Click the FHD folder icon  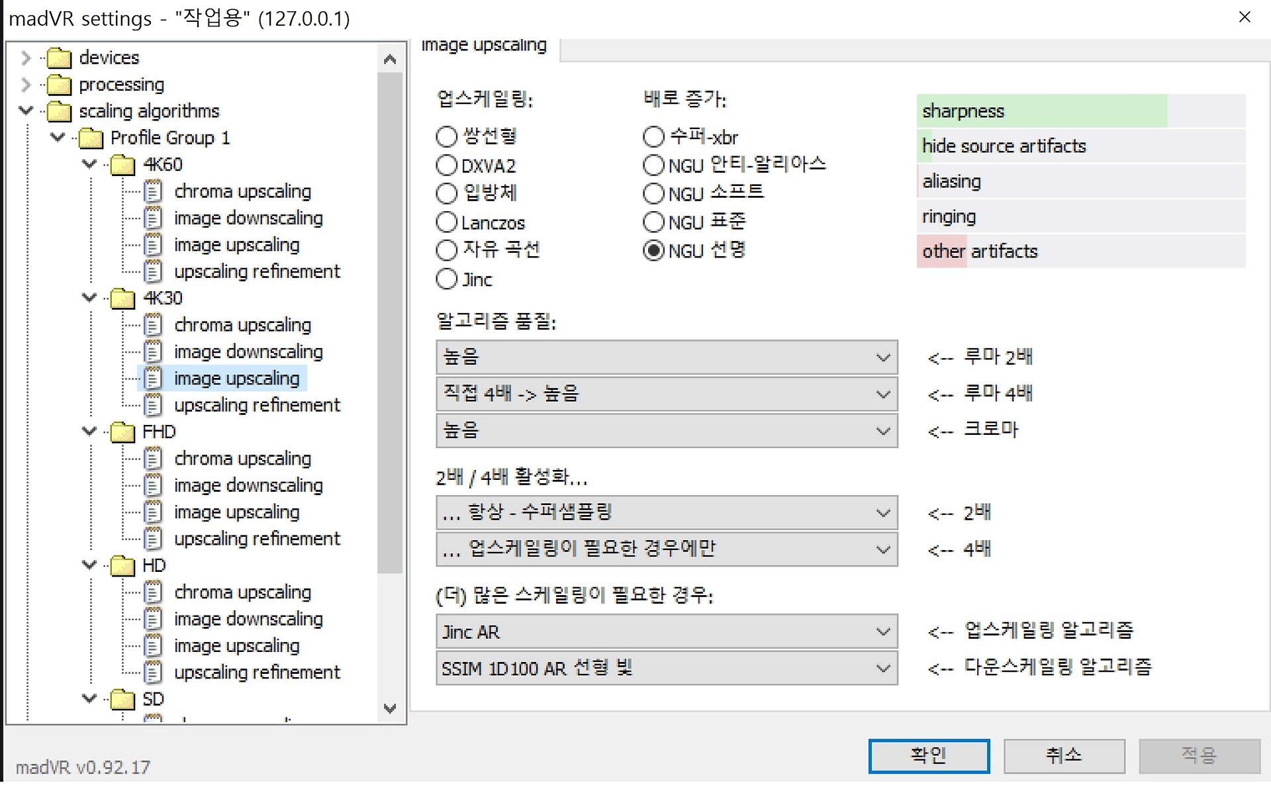[x=122, y=432]
